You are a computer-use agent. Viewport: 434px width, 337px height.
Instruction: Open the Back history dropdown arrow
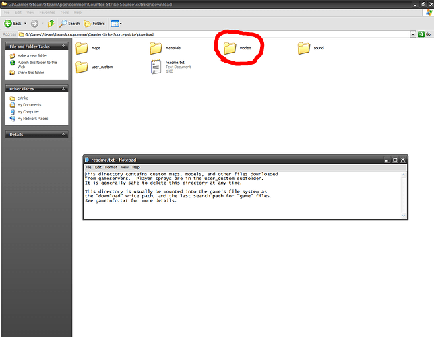(x=25, y=24)
